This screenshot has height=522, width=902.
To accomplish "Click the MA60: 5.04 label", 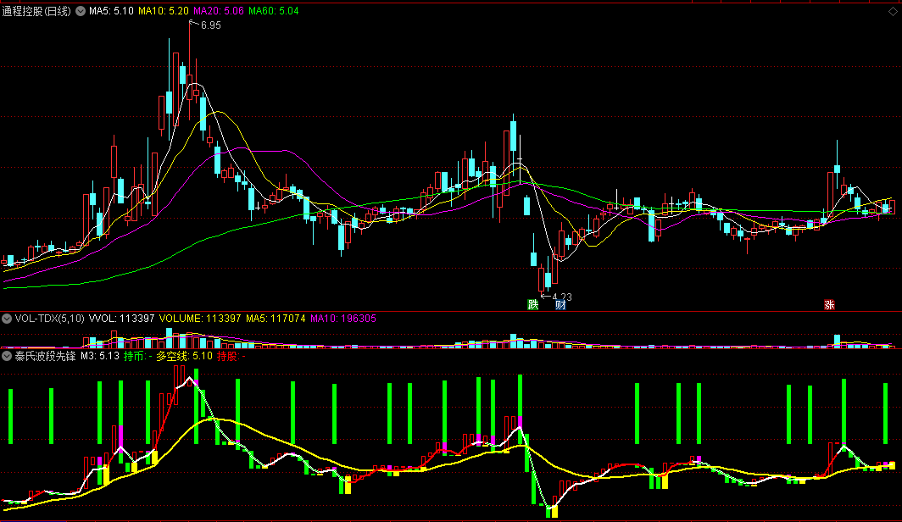I will [x=274, y=11].
